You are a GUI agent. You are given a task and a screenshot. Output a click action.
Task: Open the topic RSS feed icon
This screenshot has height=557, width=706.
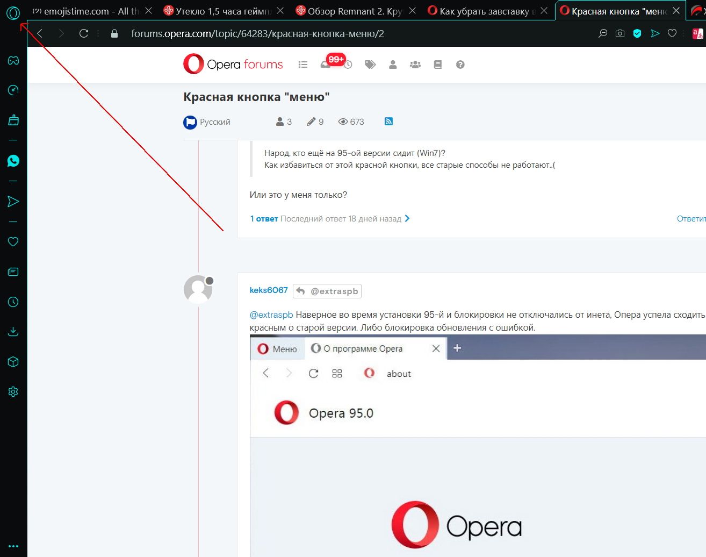388,122
